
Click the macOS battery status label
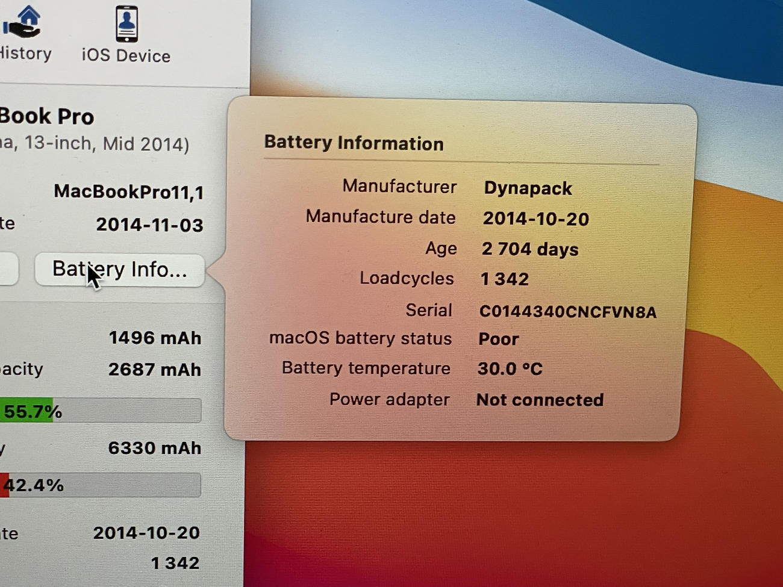click(360, 338)
